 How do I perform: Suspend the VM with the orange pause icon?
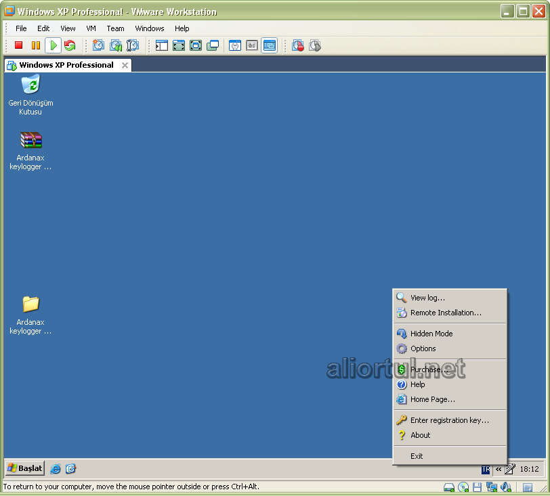[36, 45]
